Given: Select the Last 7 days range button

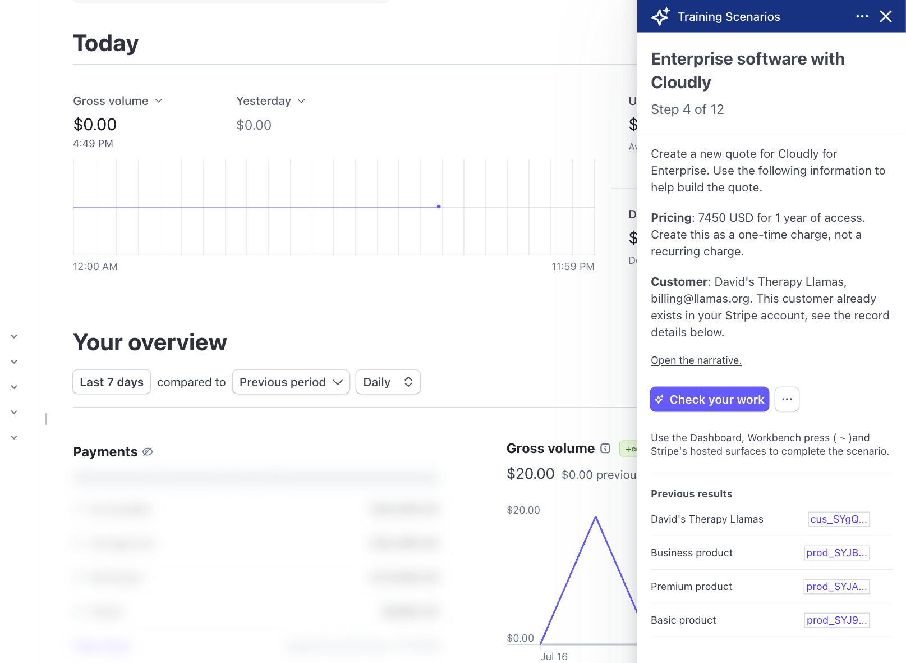Looking at the screenshot, I should [x=112, y=382].
